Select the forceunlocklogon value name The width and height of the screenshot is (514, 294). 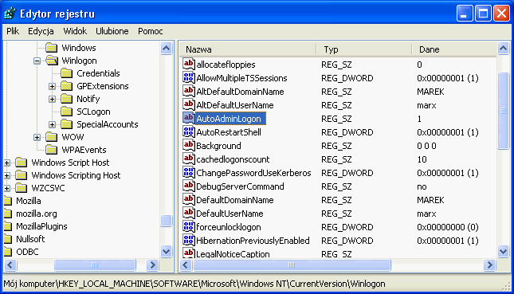pyautogui.click(x=229, y=227)
